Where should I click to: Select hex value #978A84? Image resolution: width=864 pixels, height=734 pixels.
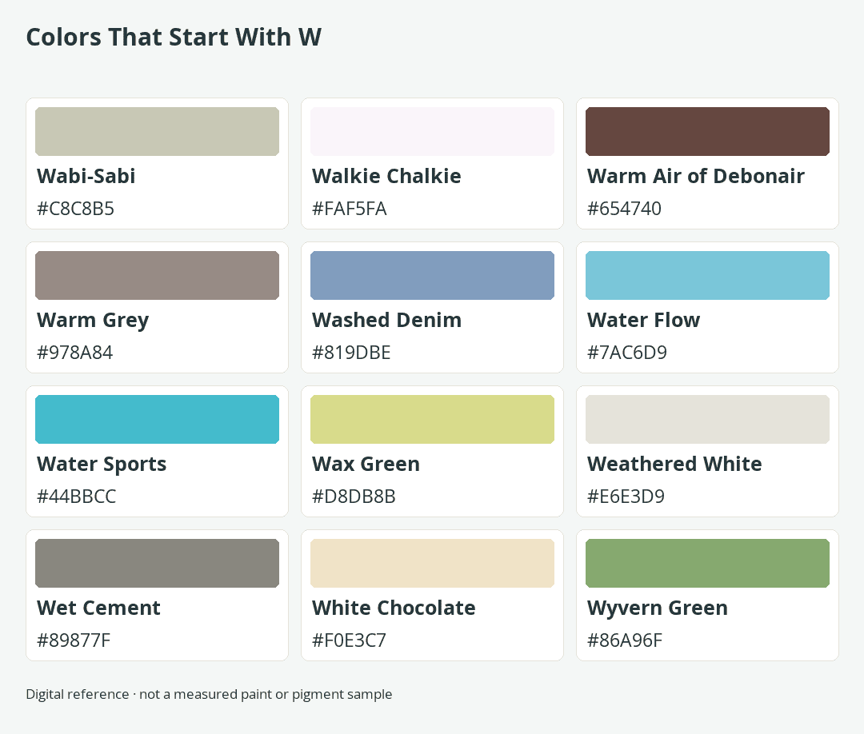pyautogui.click(x=75, y=353)
